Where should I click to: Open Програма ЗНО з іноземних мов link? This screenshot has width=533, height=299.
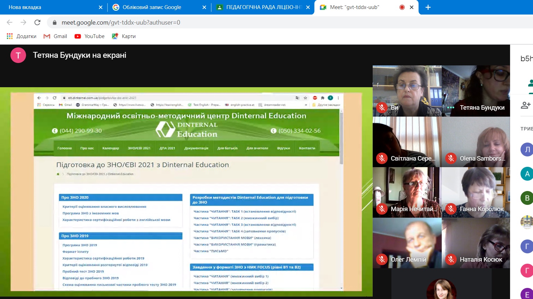91,213
